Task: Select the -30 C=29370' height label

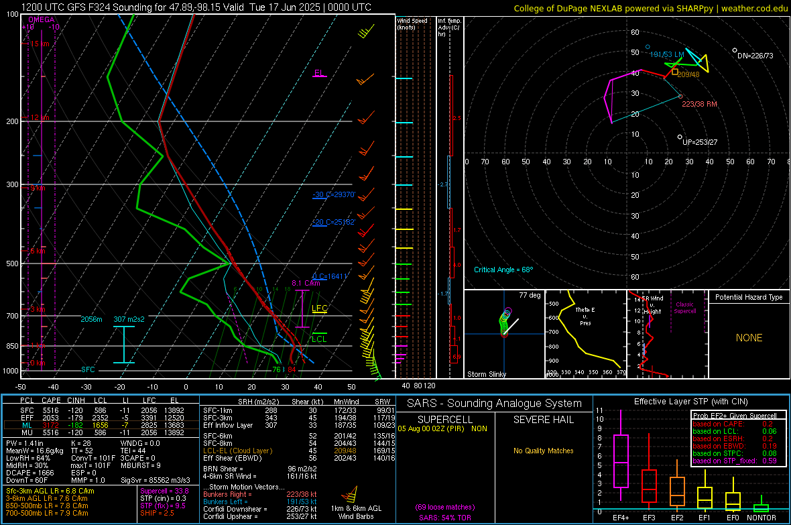Action: pyautogui.click(x=334, y=194)
